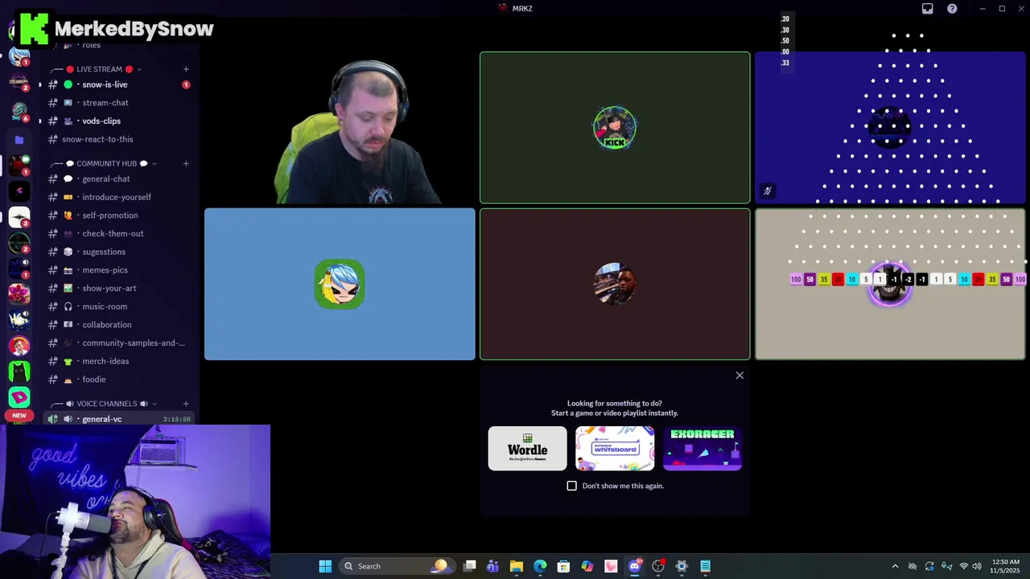Open the green cat server icon
1030x579 pixels.
[x=19, y=371]
